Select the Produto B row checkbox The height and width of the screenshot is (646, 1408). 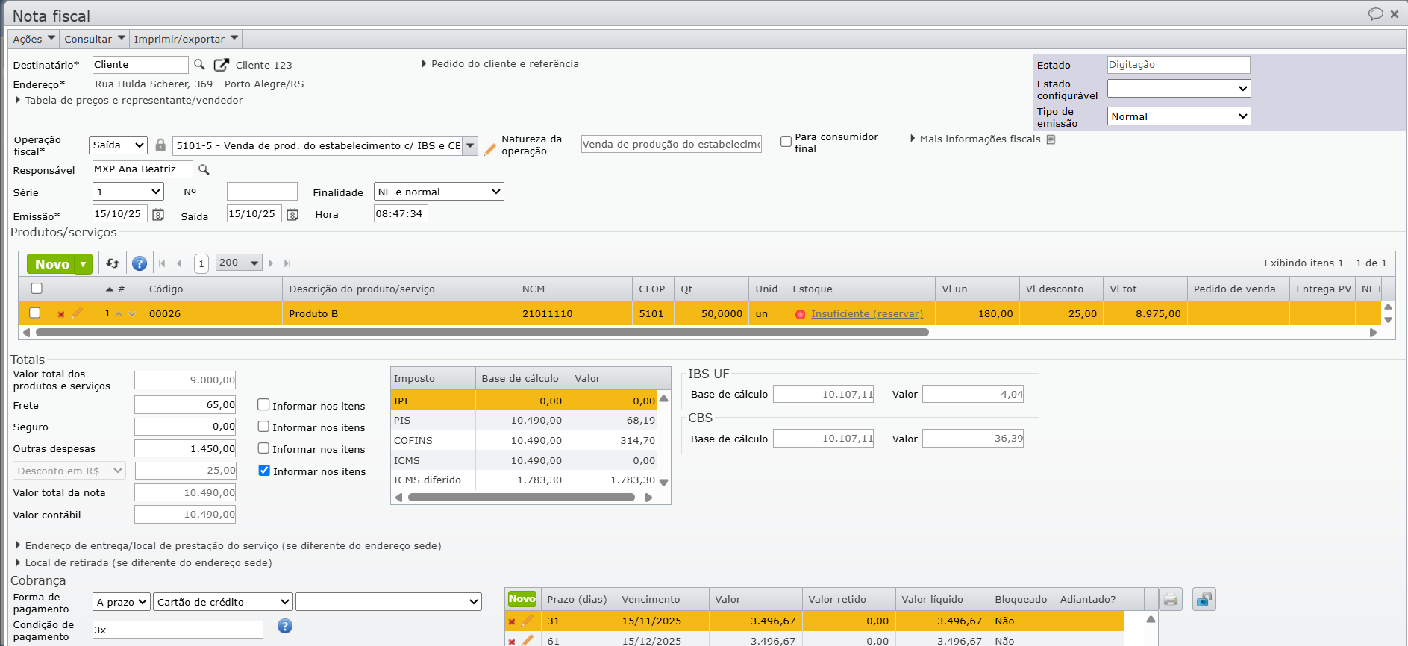(x=35, y=313)
